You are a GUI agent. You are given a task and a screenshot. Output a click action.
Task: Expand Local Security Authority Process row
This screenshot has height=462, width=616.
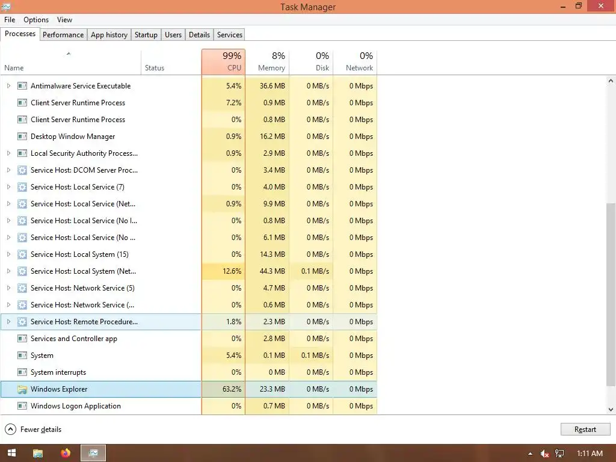pyautogui.click(x=8, y=153)
